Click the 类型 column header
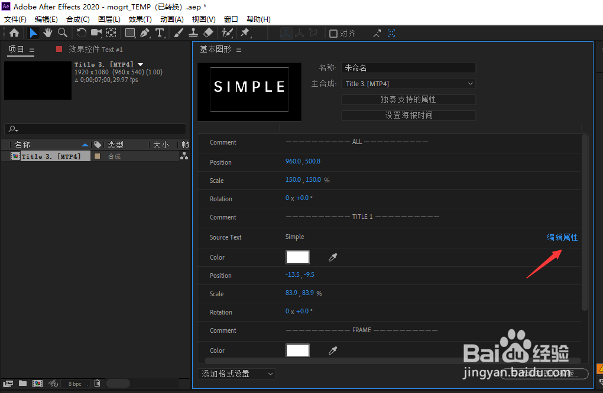 tap(115, 145)
